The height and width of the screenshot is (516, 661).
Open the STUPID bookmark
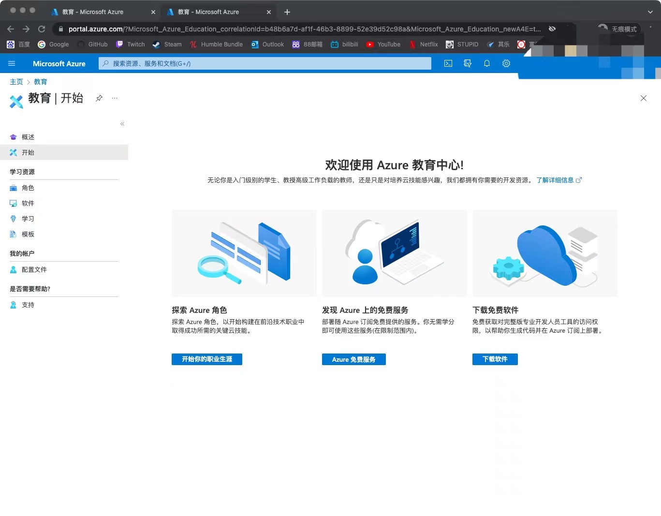pos(462,44)
